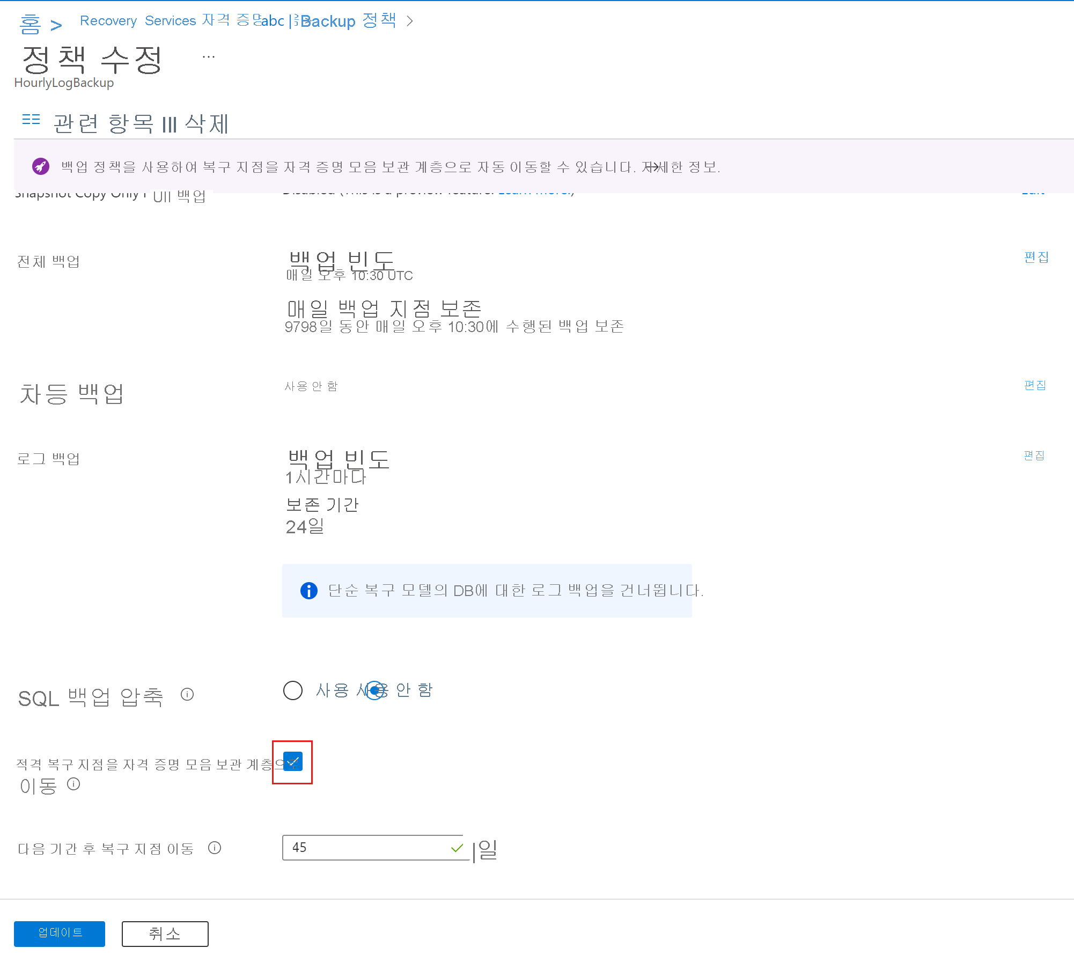Screen dimensions: 1074x970
Task: Click 편집 for 로그 백업
Action: point(1034,455)
